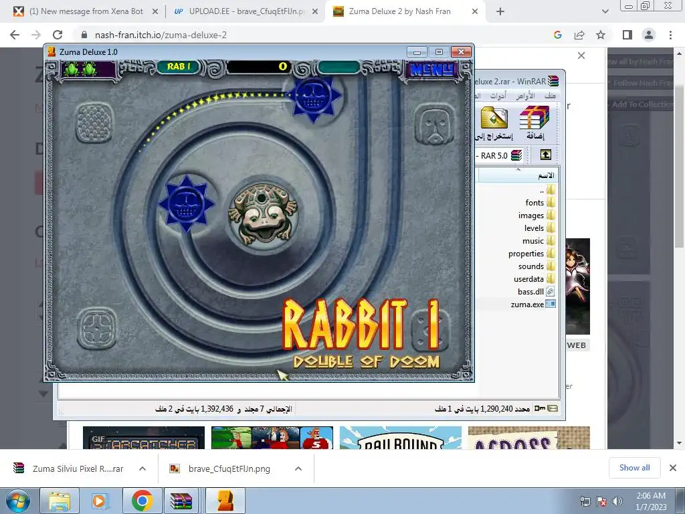Click the blue skull sun left of frog
This screenshot has height=514, width=685.
point(187,203)
